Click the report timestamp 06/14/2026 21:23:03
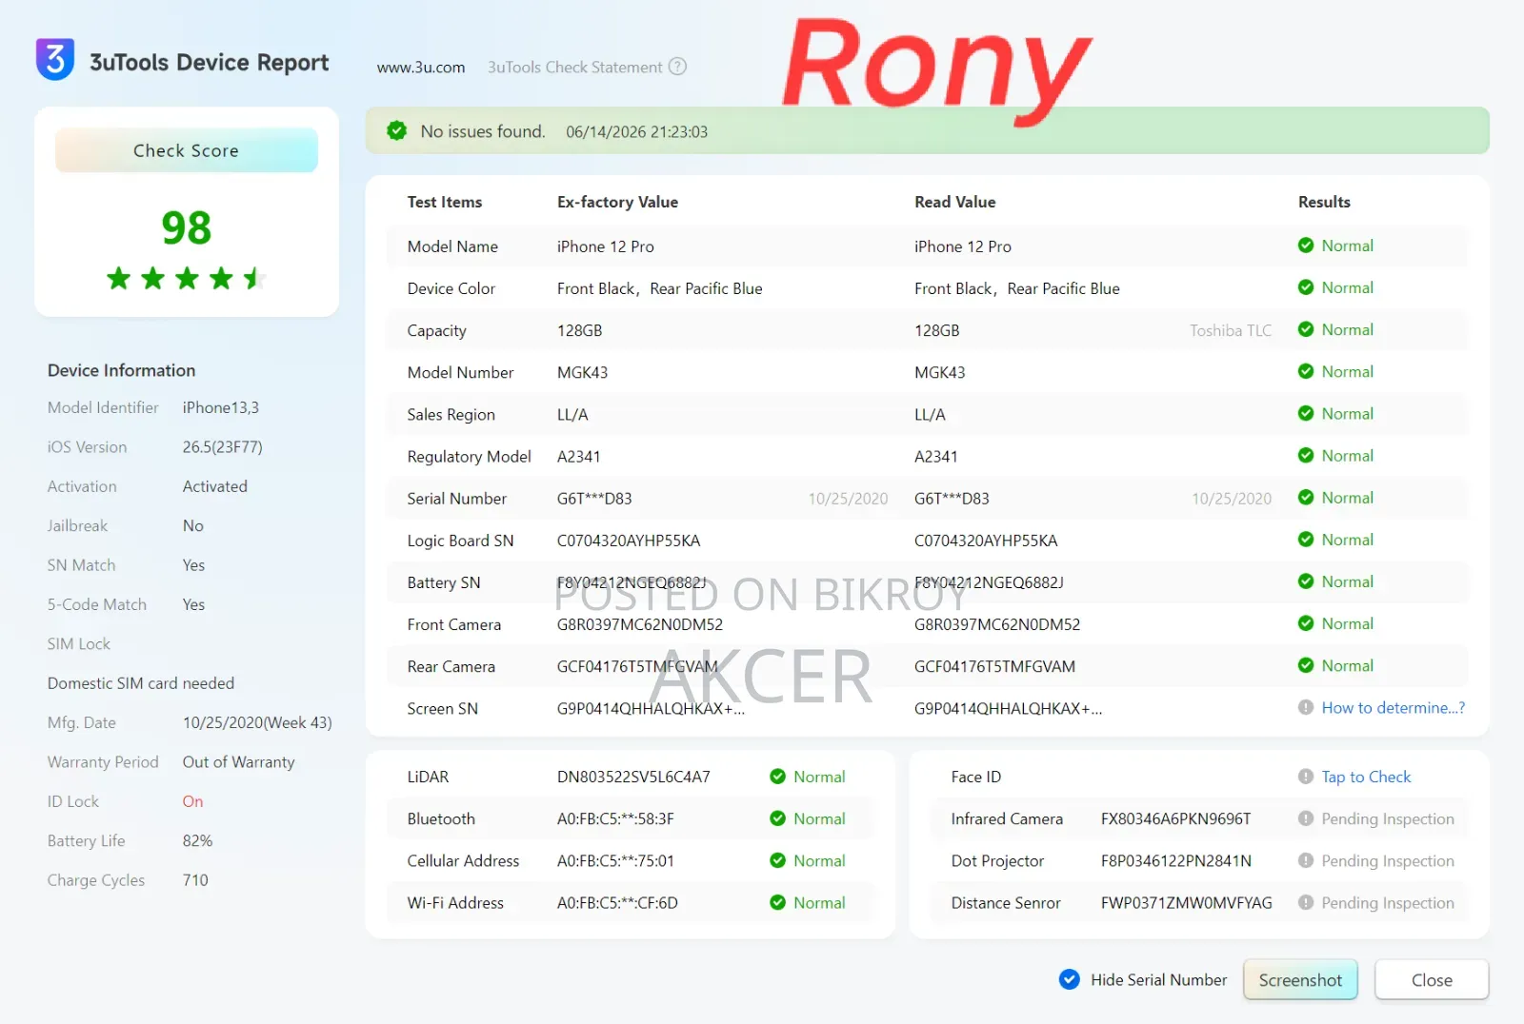Image resolution: width=1524 pixels, height=1024 pixels. point(636,132)
